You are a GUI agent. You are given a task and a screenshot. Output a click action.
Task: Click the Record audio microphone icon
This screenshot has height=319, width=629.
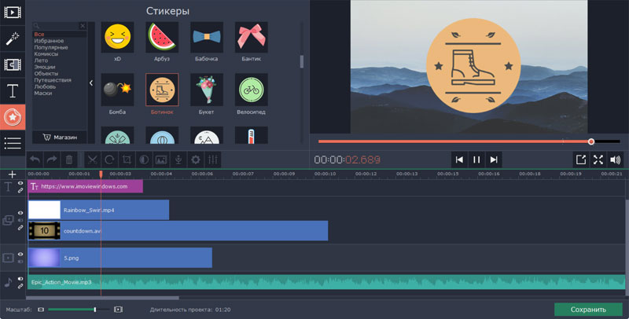pyautogui.click(x=178, y=160)
